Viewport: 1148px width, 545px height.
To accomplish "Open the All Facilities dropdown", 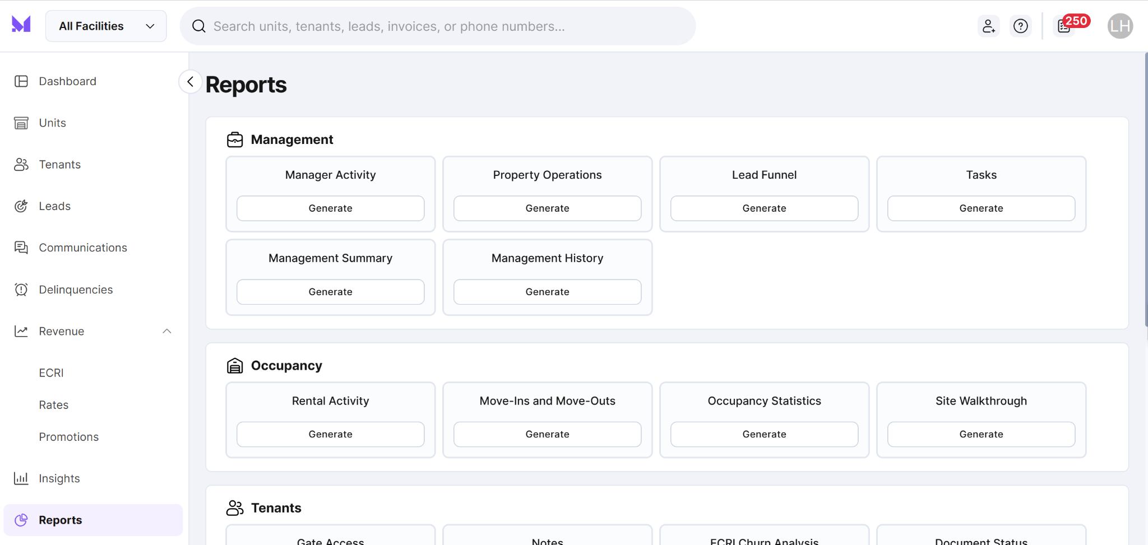I will [x=106, y=26].
